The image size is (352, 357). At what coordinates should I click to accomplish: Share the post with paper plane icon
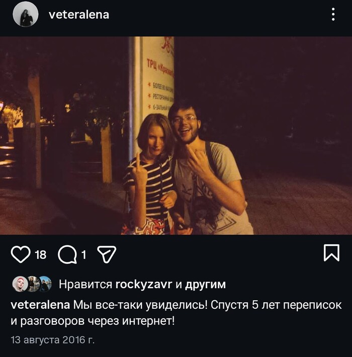pyautogui.click(x=107, y=254)
